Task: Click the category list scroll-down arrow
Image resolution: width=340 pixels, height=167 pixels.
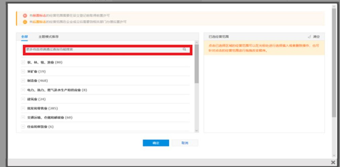Action: (197, 130)
